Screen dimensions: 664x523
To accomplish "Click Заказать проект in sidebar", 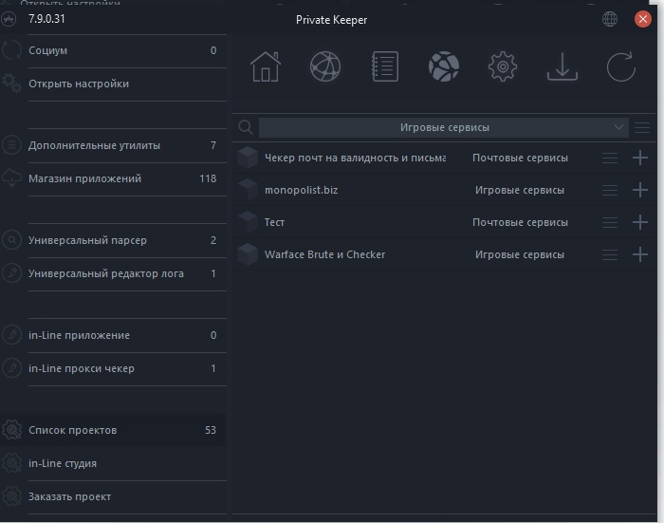I will click(69, 496).
